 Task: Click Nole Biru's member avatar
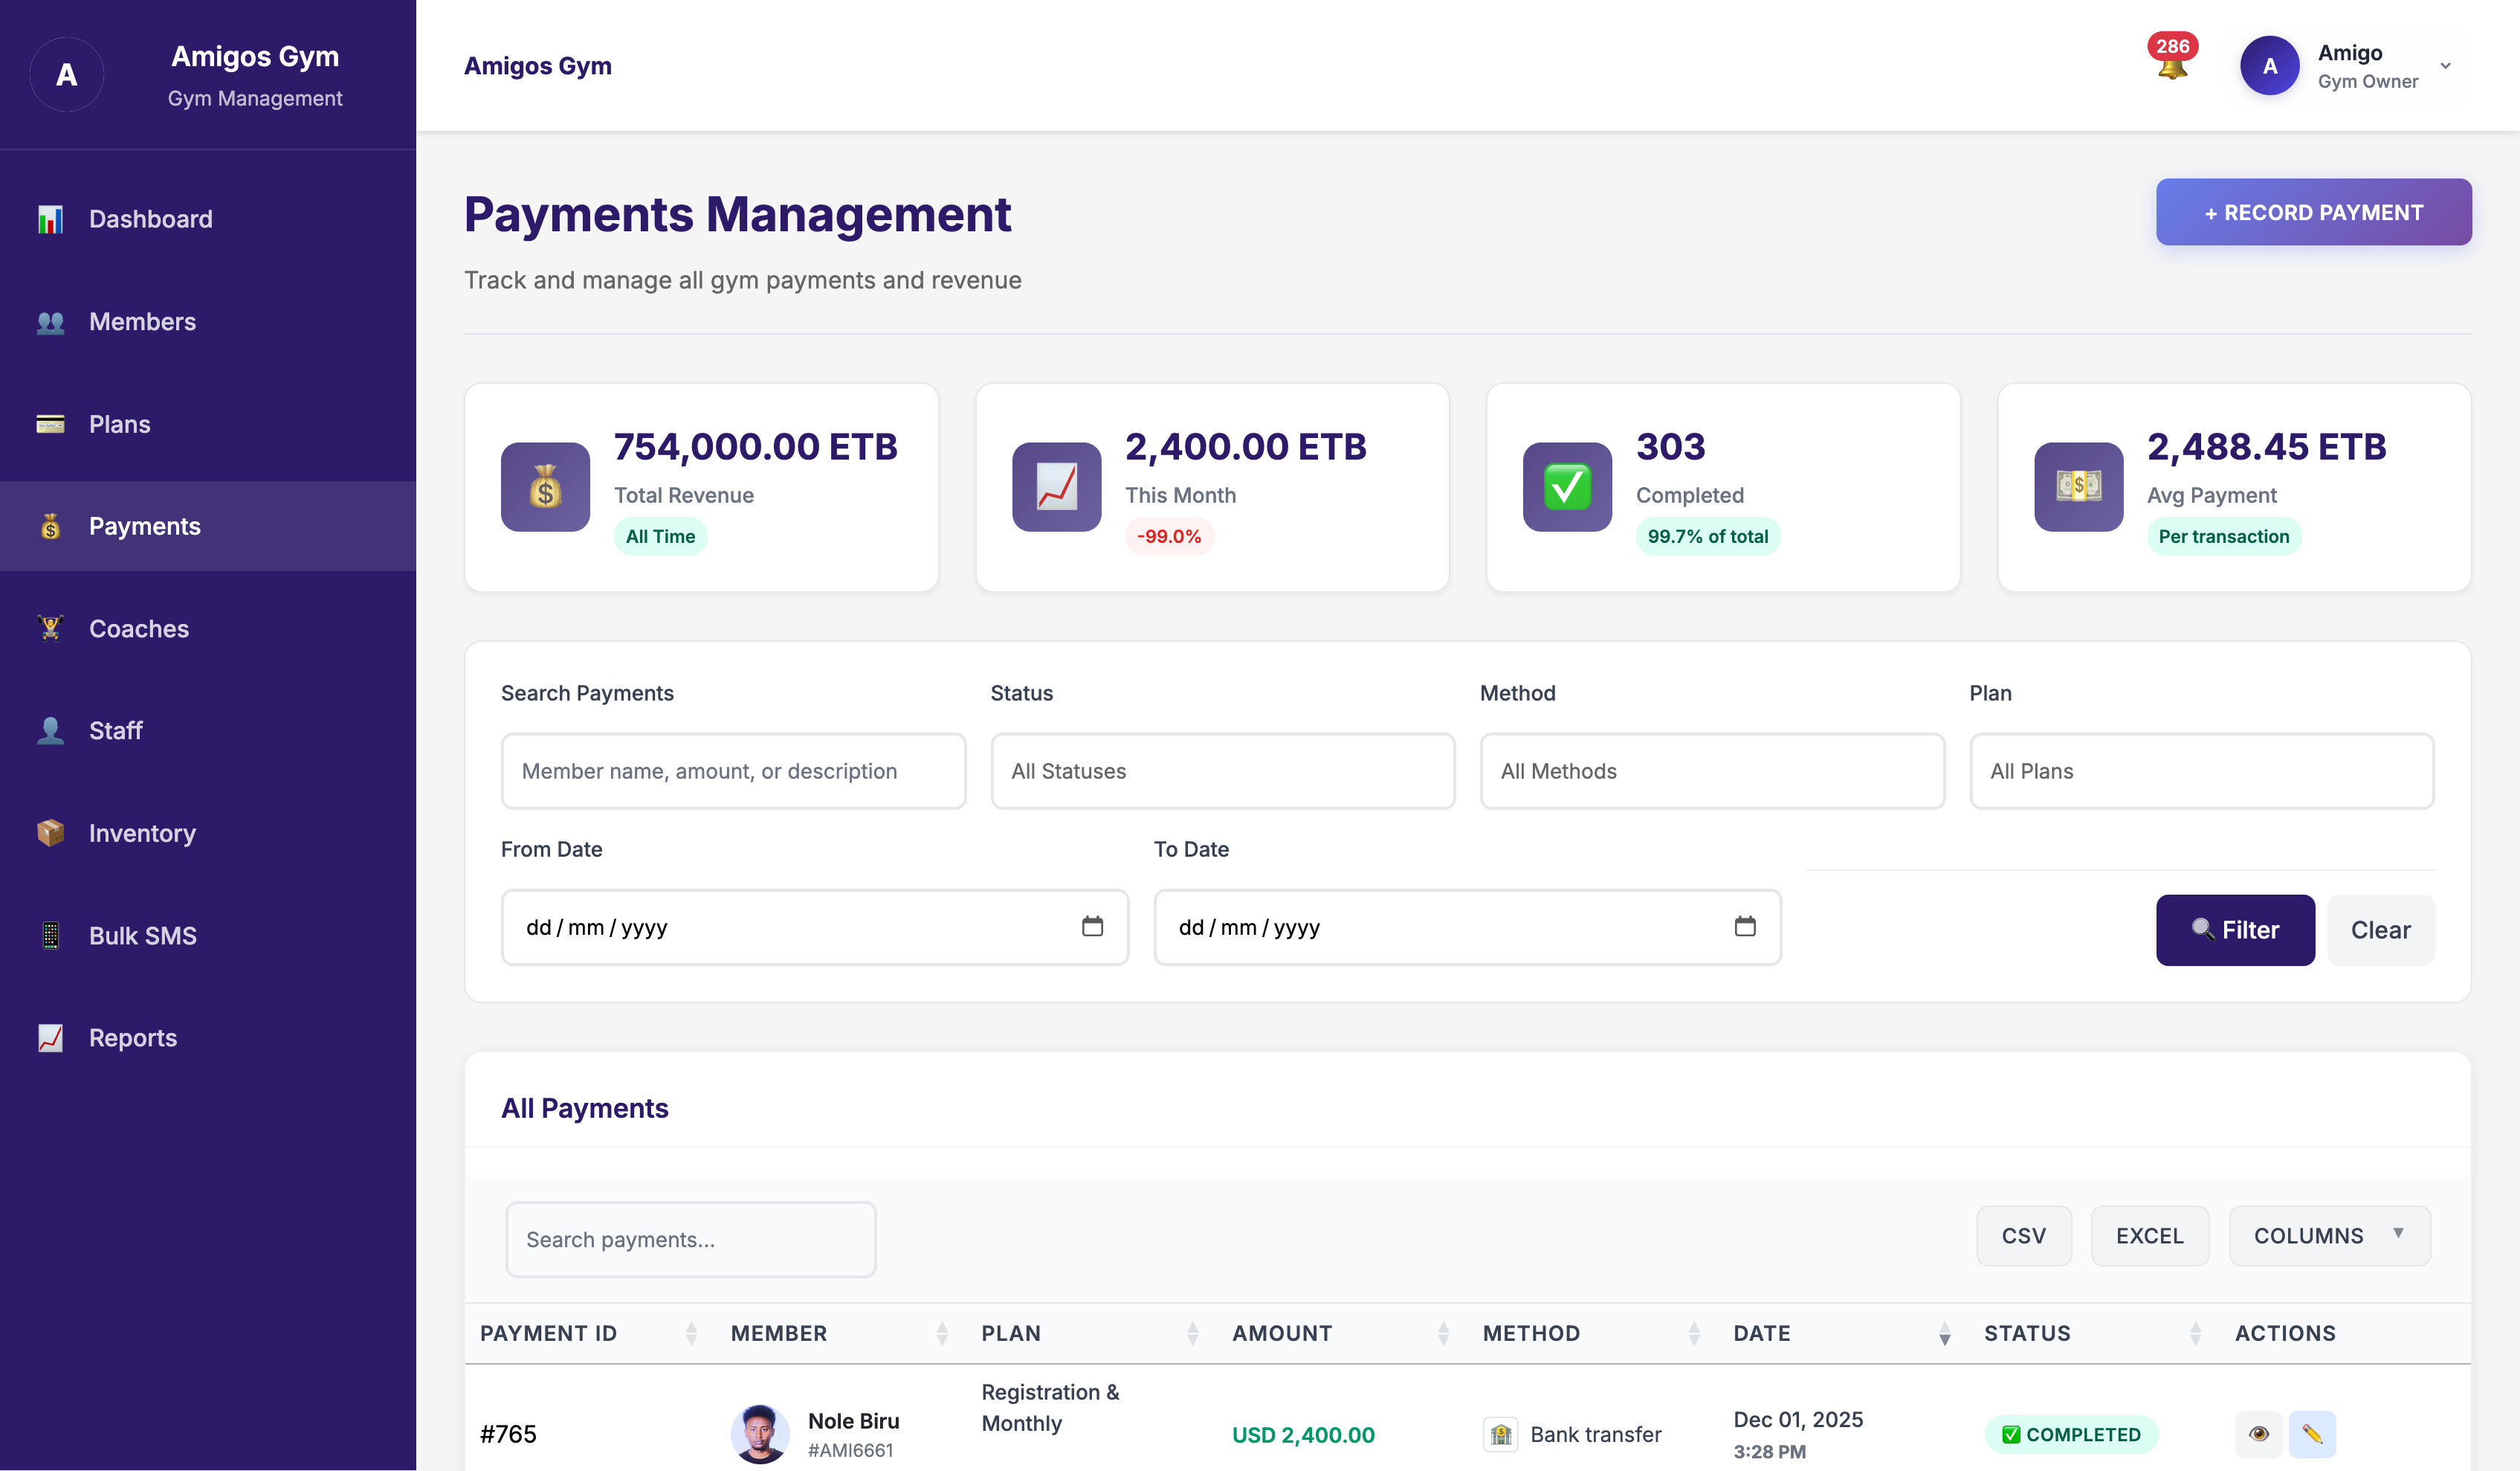[760, 1434]
